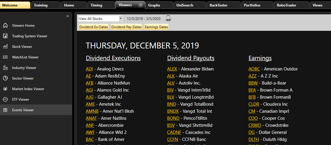This screenshot has width=331, height=145.
Task: Toggle the Dividend Ex-Dates filter
Action: click(x=94, y=27)
